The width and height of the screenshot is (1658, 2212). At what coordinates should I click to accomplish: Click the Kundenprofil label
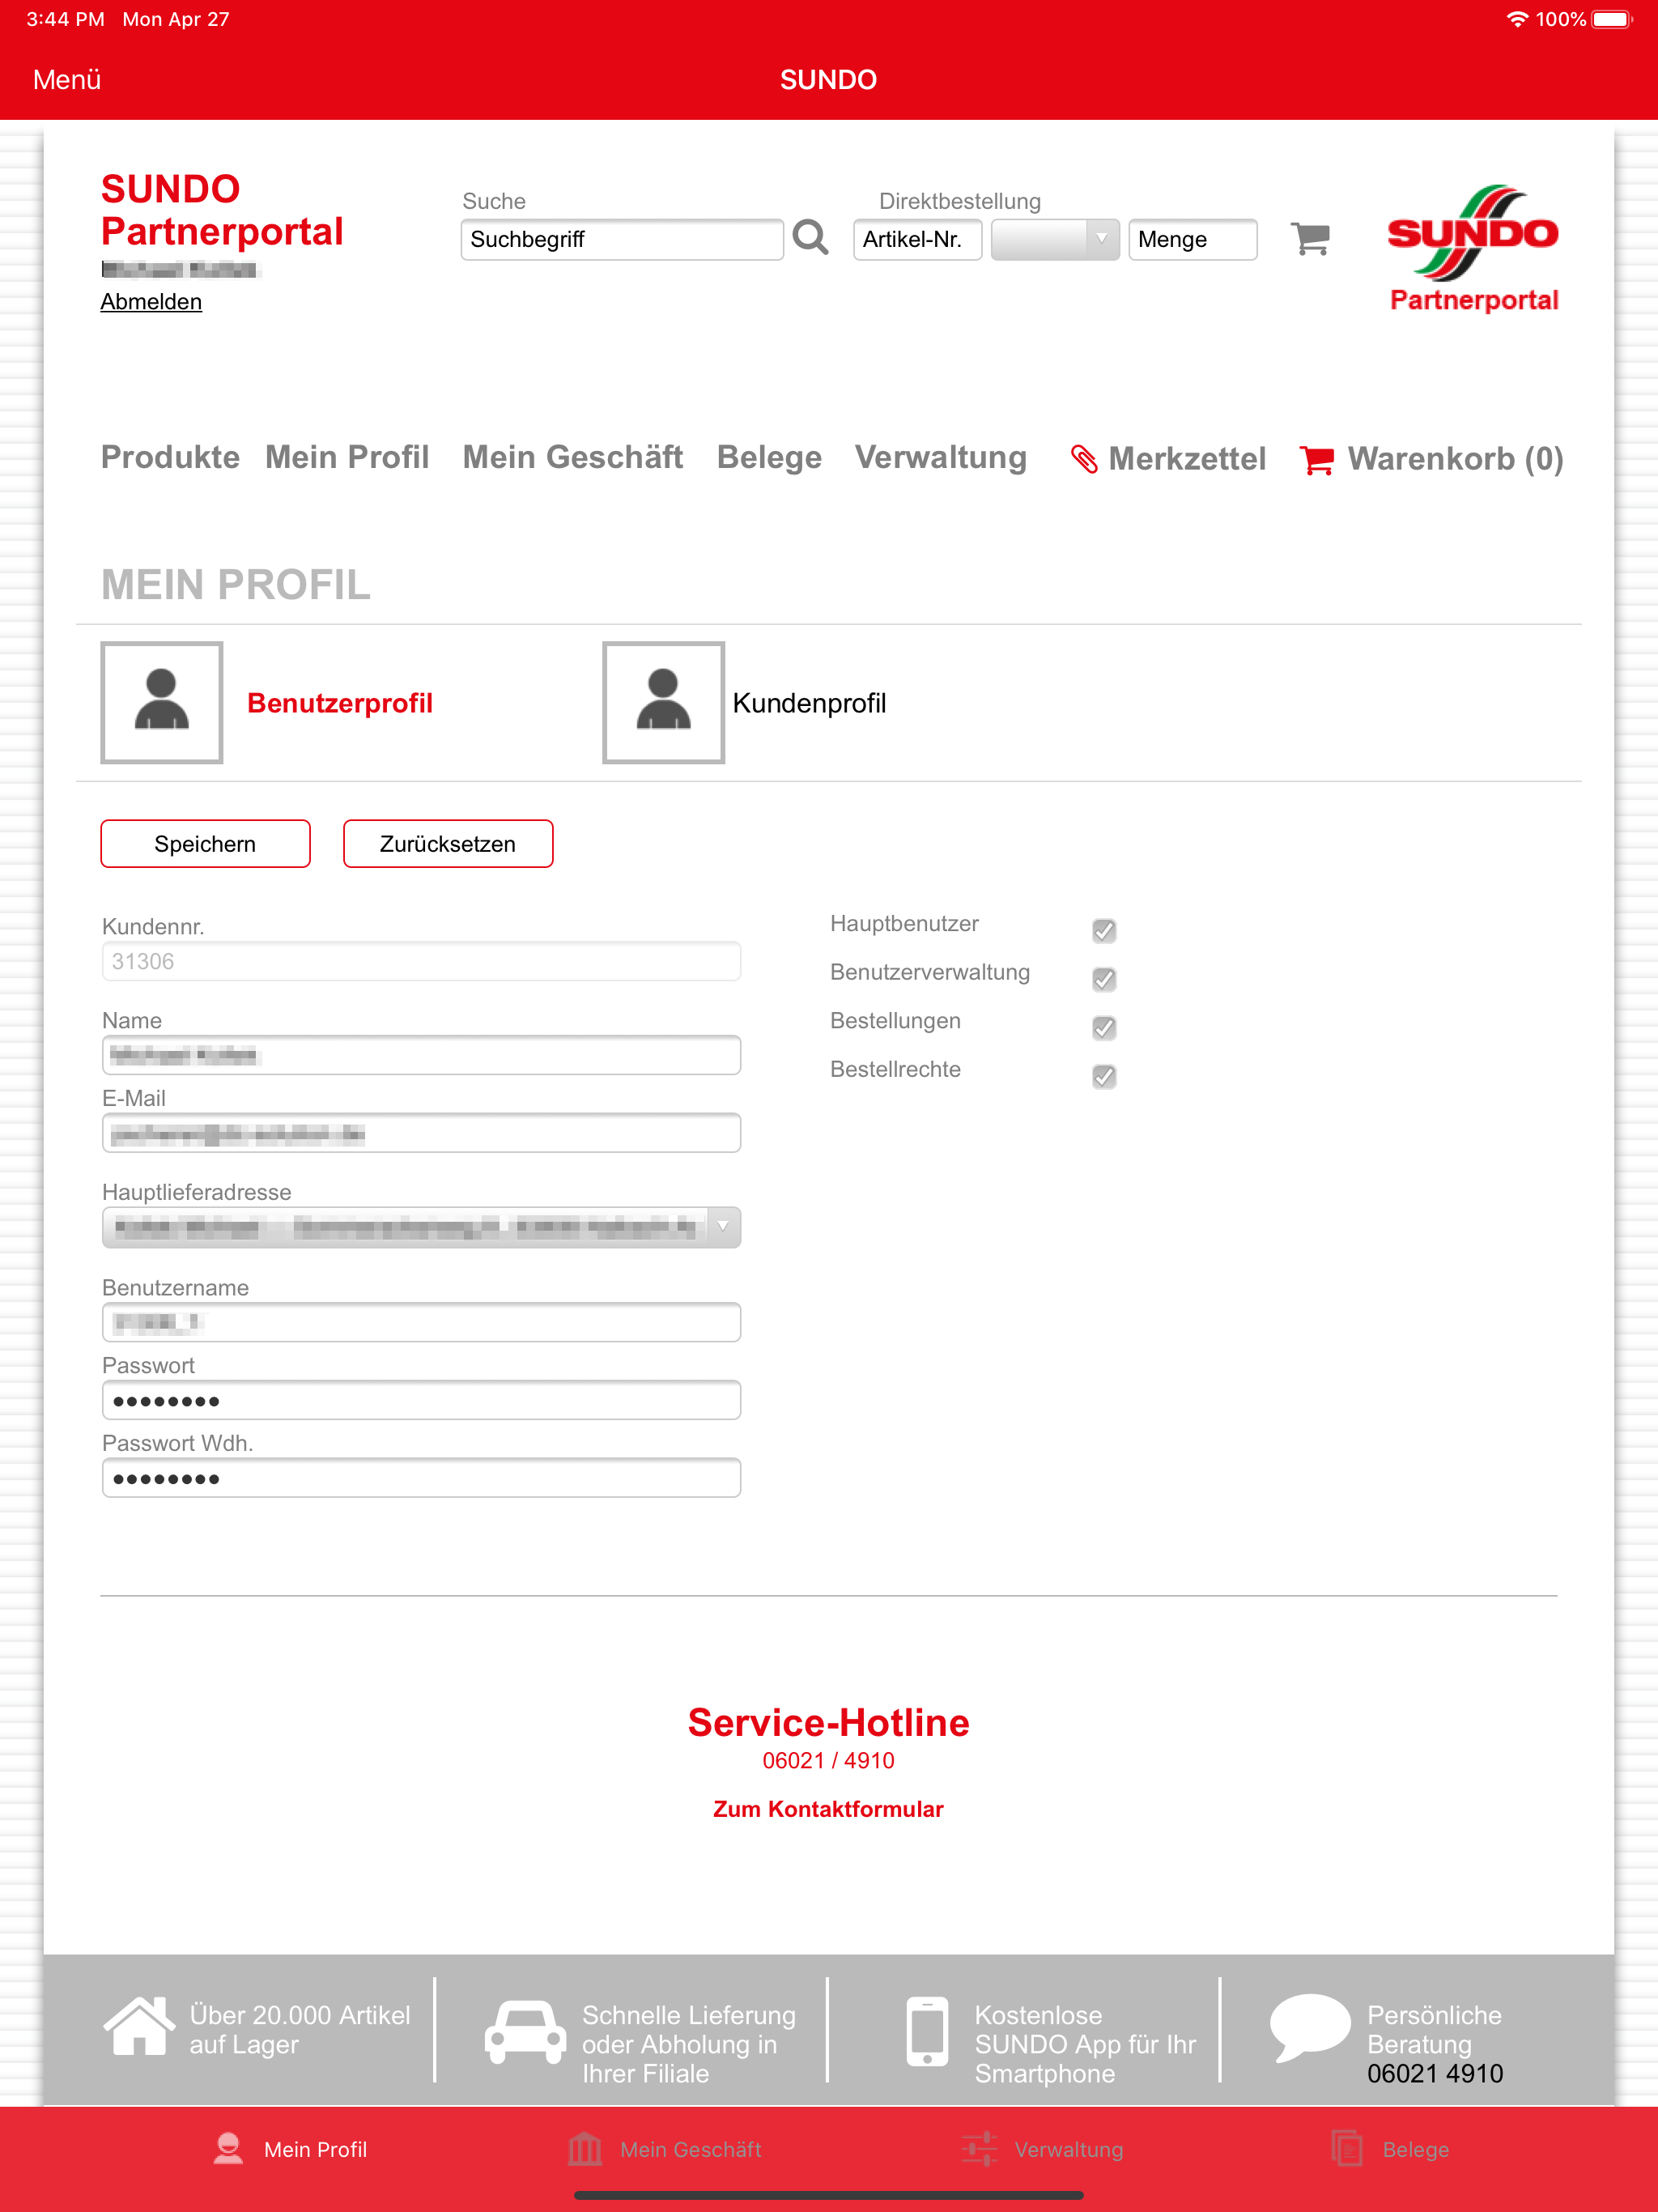(809, 703)
